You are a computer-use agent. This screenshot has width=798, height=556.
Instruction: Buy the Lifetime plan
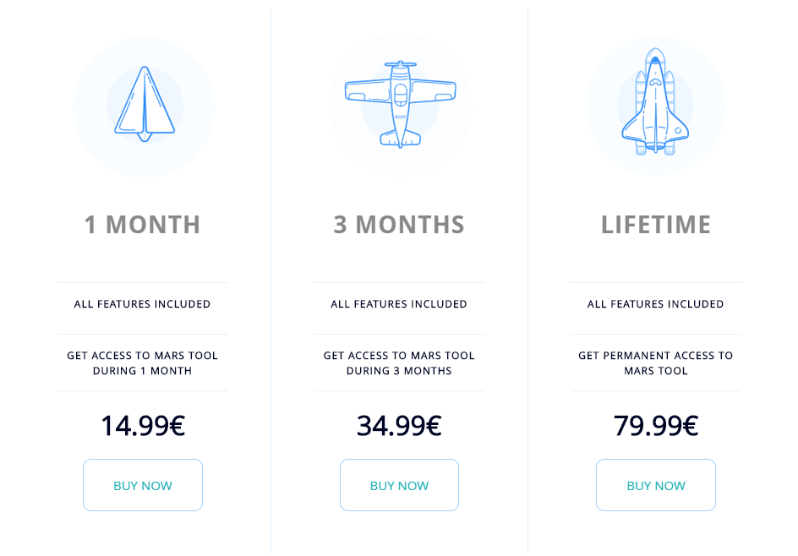click(656, 485)
